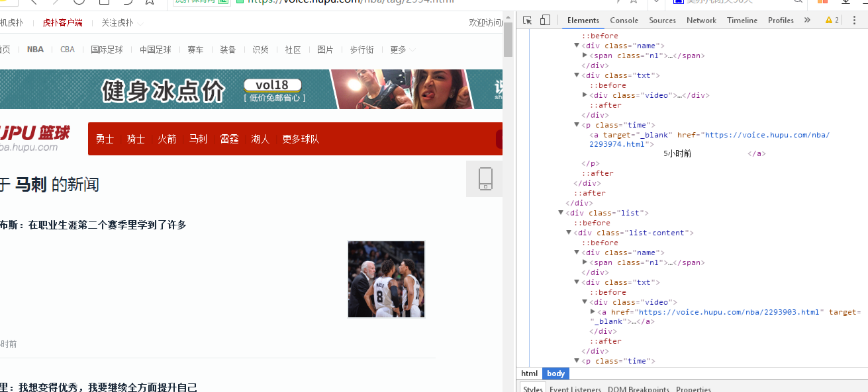This screenshot has width=868, height=392.
Task: Click the 虎扑客户端 link
Action: (x=63, y=23)
